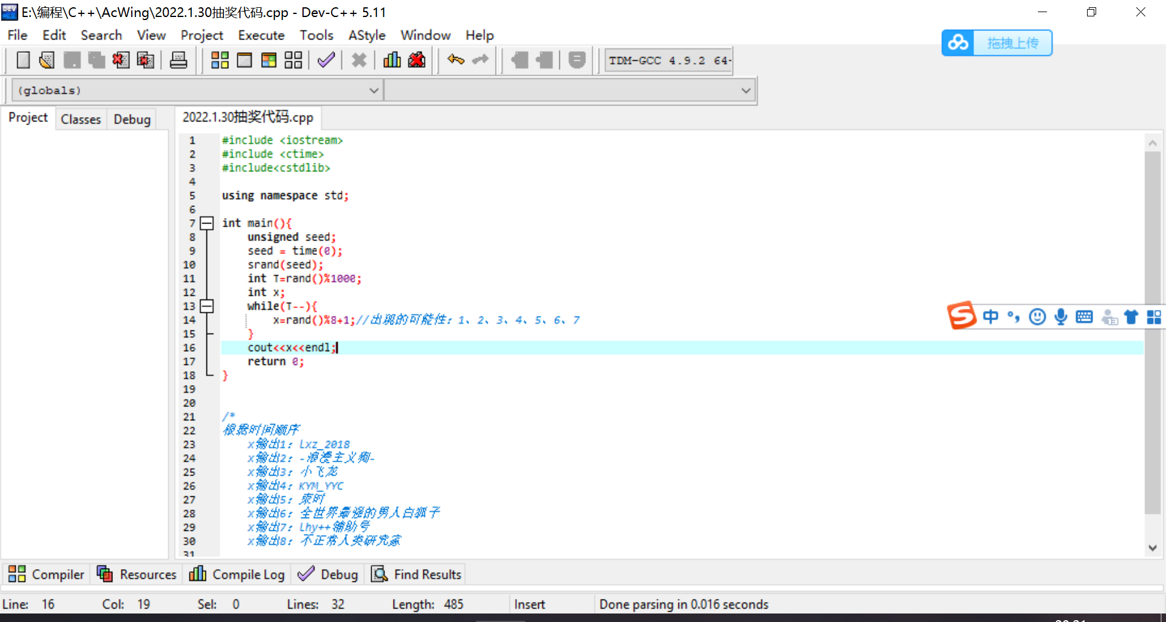Screen dimensions: 1166x622
Task: Open Sogou toolbox grid icon
Action: click(1154, 316)
